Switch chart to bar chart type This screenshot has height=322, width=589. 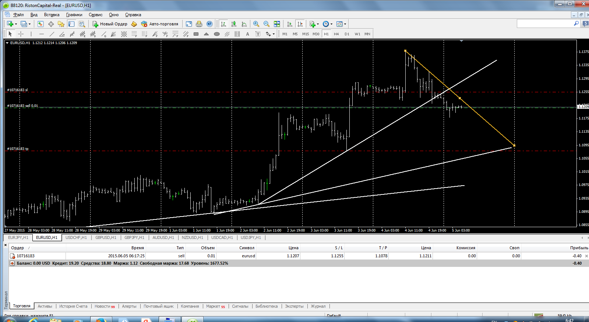click(x=223, y=24)
